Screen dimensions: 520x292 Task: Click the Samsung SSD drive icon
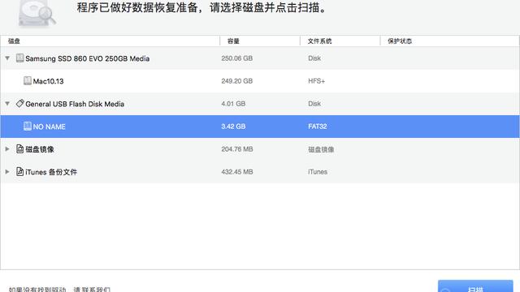coord(19,58)
